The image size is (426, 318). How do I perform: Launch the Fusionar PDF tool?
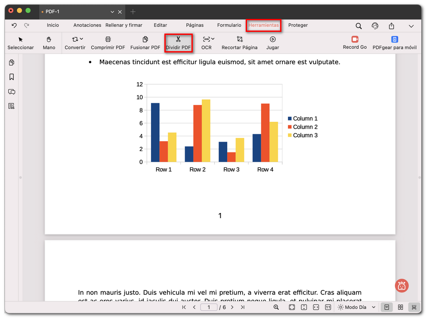click(145, 43)
